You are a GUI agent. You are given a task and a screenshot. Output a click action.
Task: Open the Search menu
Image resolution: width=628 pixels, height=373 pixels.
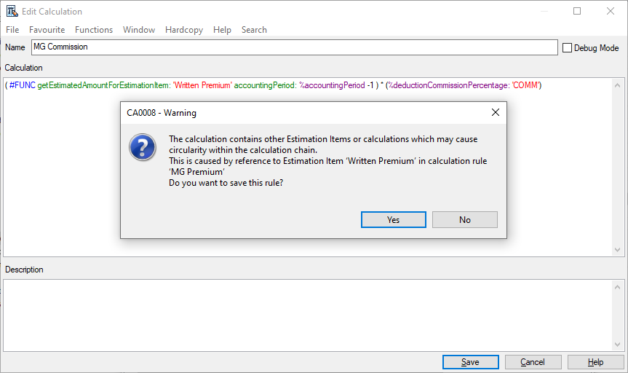pos(254,30)
